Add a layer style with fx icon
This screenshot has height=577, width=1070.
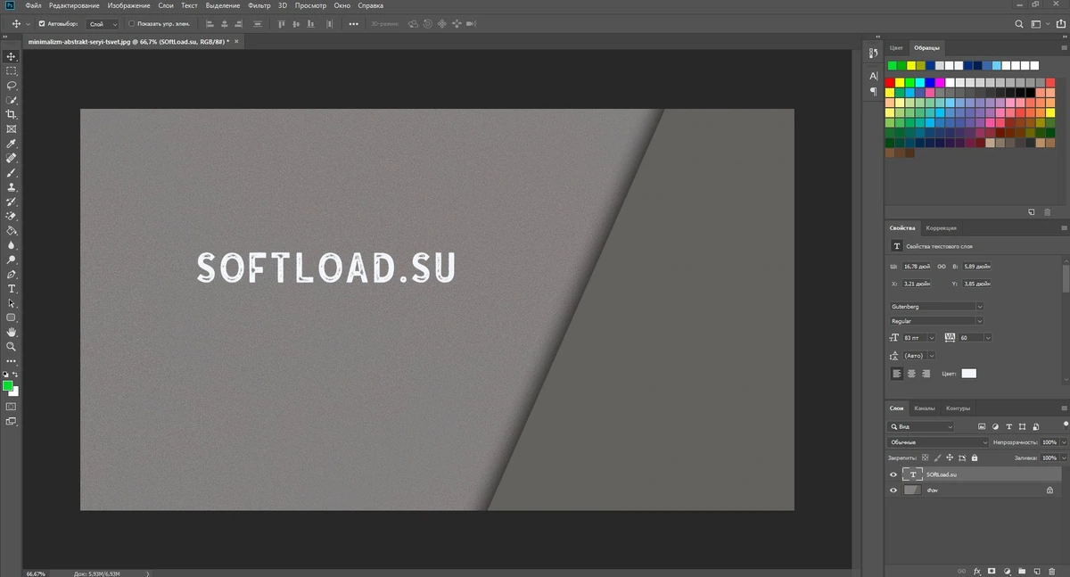(x=977, y=570)
